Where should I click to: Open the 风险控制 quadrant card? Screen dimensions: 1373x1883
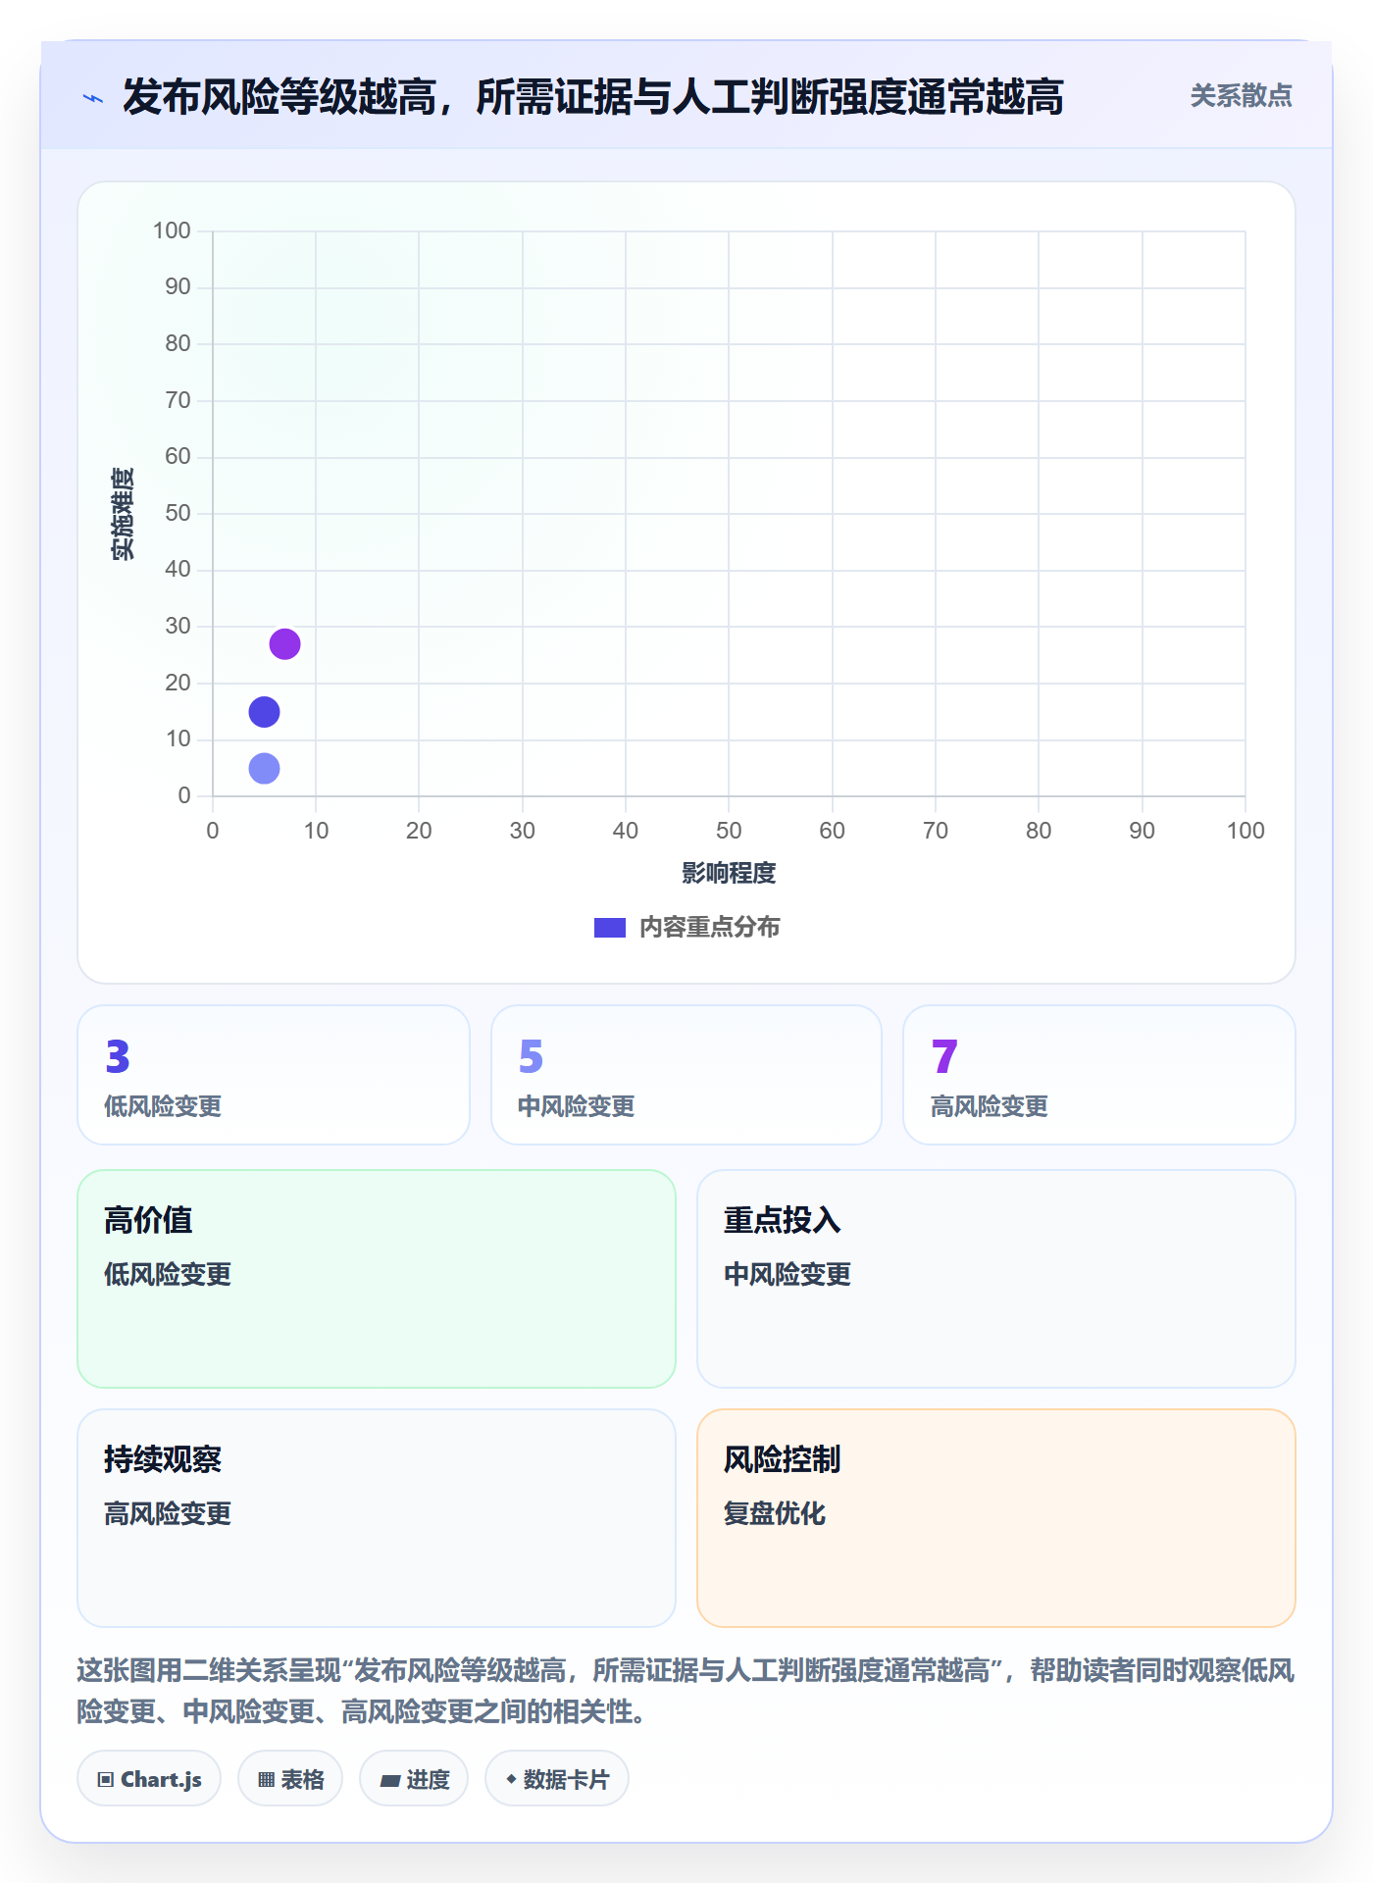coord(996,1518)
